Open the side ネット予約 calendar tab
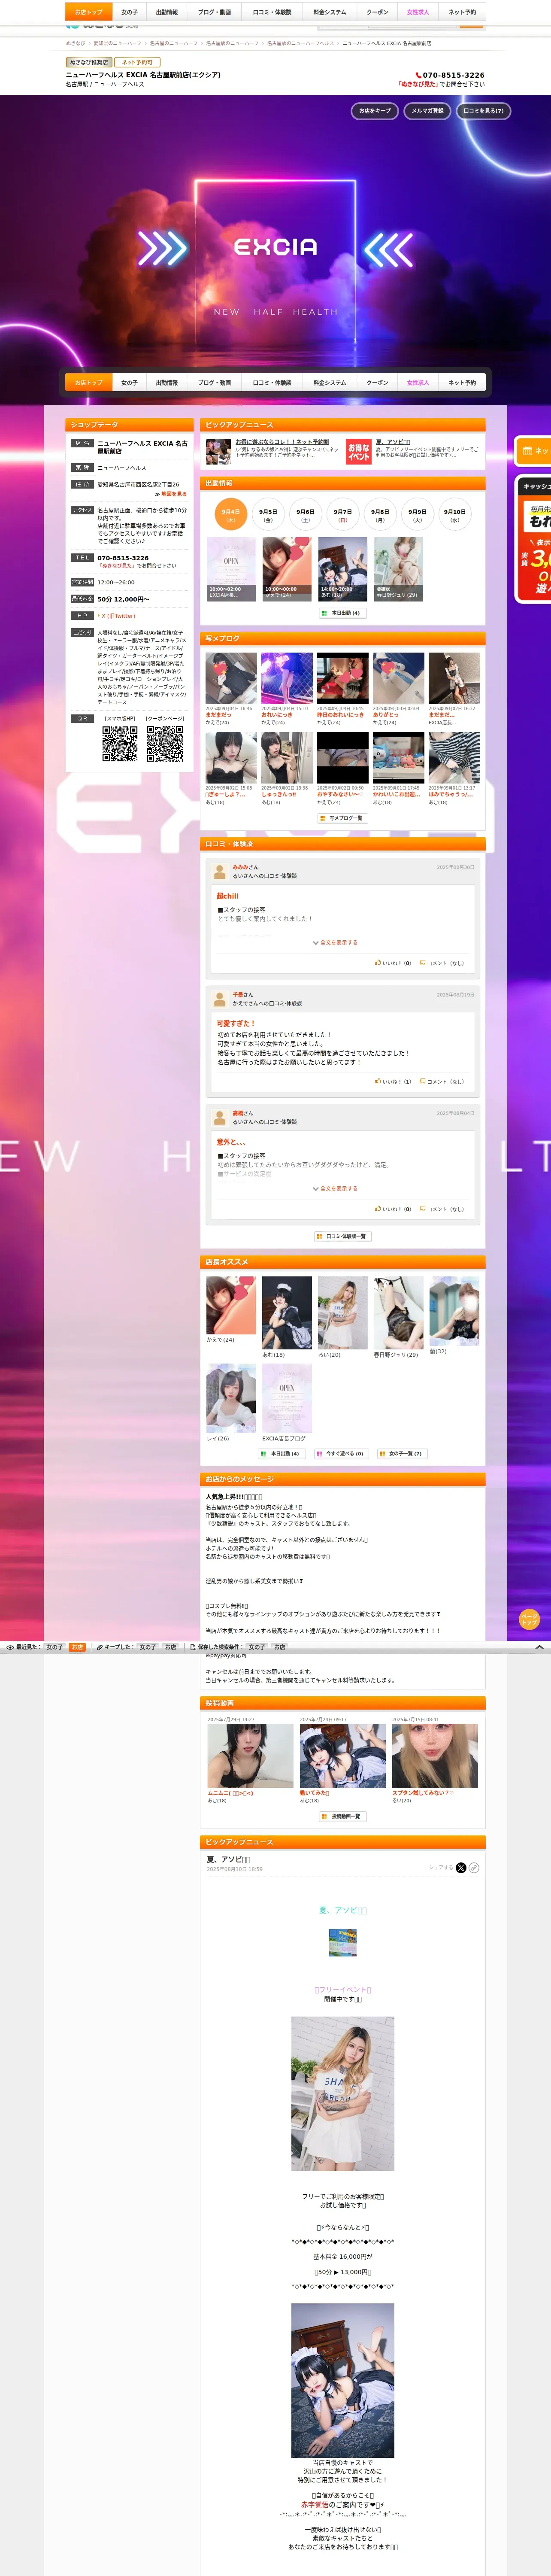Screen dimensions: 551x2576 click(x=533, y=451)
